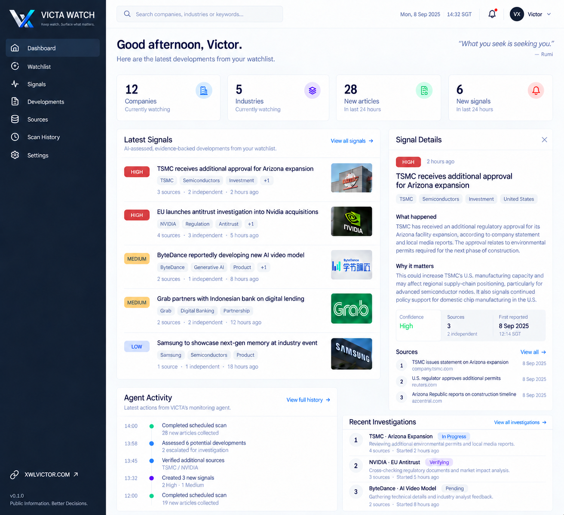Screen dimensions: 564x515
Task: Click the Antitrust tag on Nvidia signal
Action: point(228,224)
